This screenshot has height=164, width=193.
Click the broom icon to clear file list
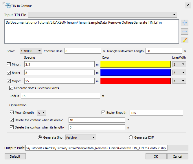pyautogui.click(x=185, y=40)
